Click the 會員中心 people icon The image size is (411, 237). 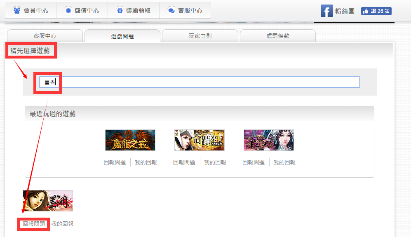pos(17,10)
